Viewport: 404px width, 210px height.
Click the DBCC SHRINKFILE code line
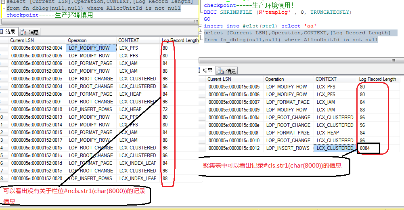278,12
